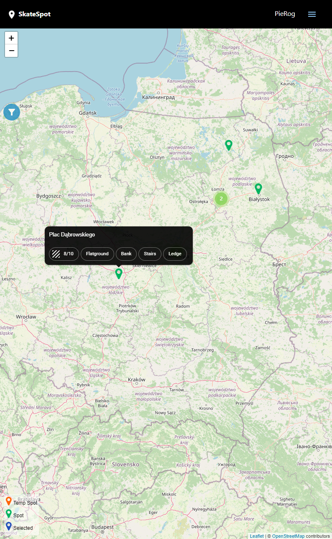Image resolution: width=332 pixels, height=539 pixels.
Task: Click the Olsztyn city label
Action: [157, 157]
